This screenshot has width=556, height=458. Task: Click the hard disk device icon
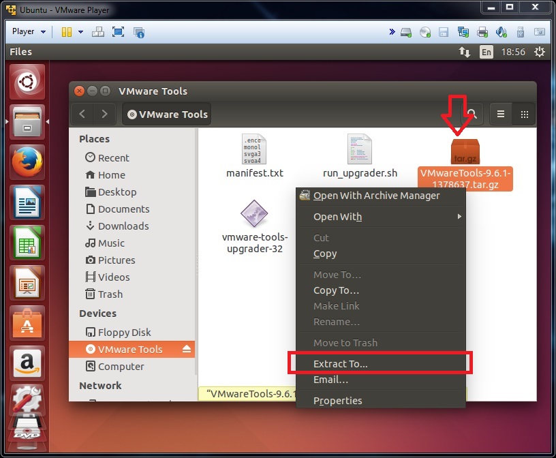[406, 32]
